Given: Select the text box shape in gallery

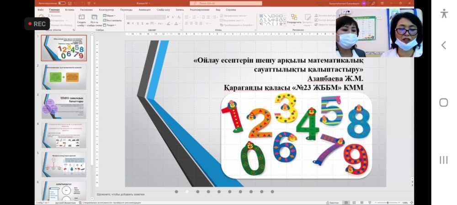Looking at the screenshot, I should coord(261,15).
